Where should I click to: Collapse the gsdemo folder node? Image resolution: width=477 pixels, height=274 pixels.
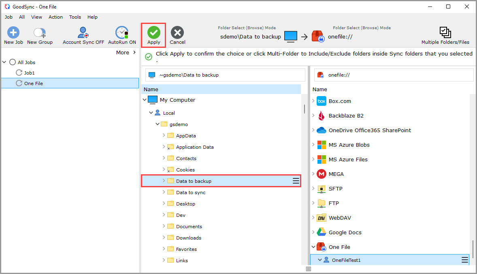(x=157, y=124)
